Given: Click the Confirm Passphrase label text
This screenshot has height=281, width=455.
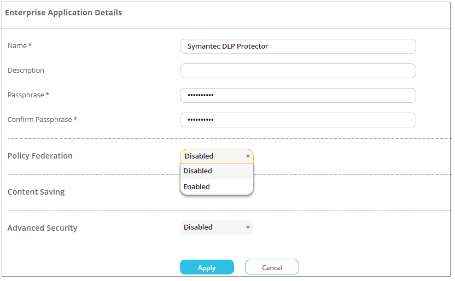Looking at the screenshot, I should pos(40,120).
